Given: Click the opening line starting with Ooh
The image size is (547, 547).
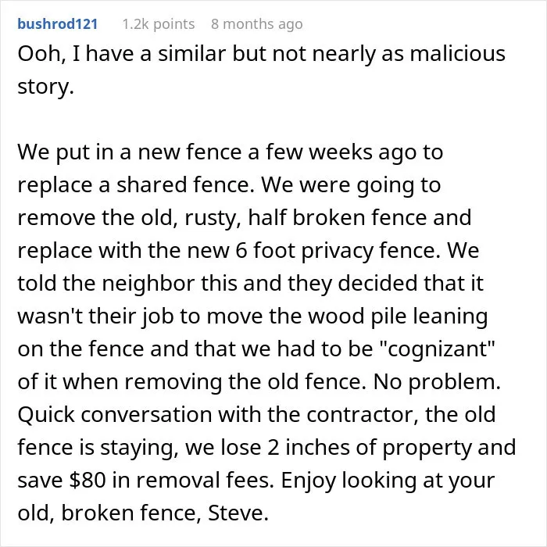Looking at the screenshot, I should [x=261, y=54].
